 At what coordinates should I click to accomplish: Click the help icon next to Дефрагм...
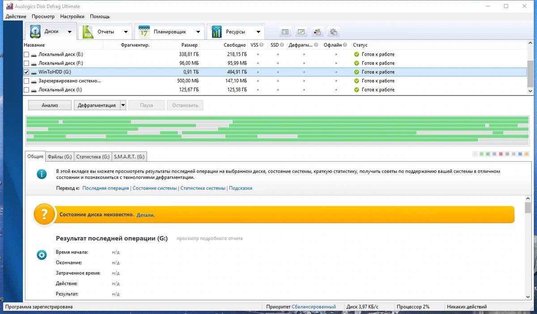pos(316,45)
